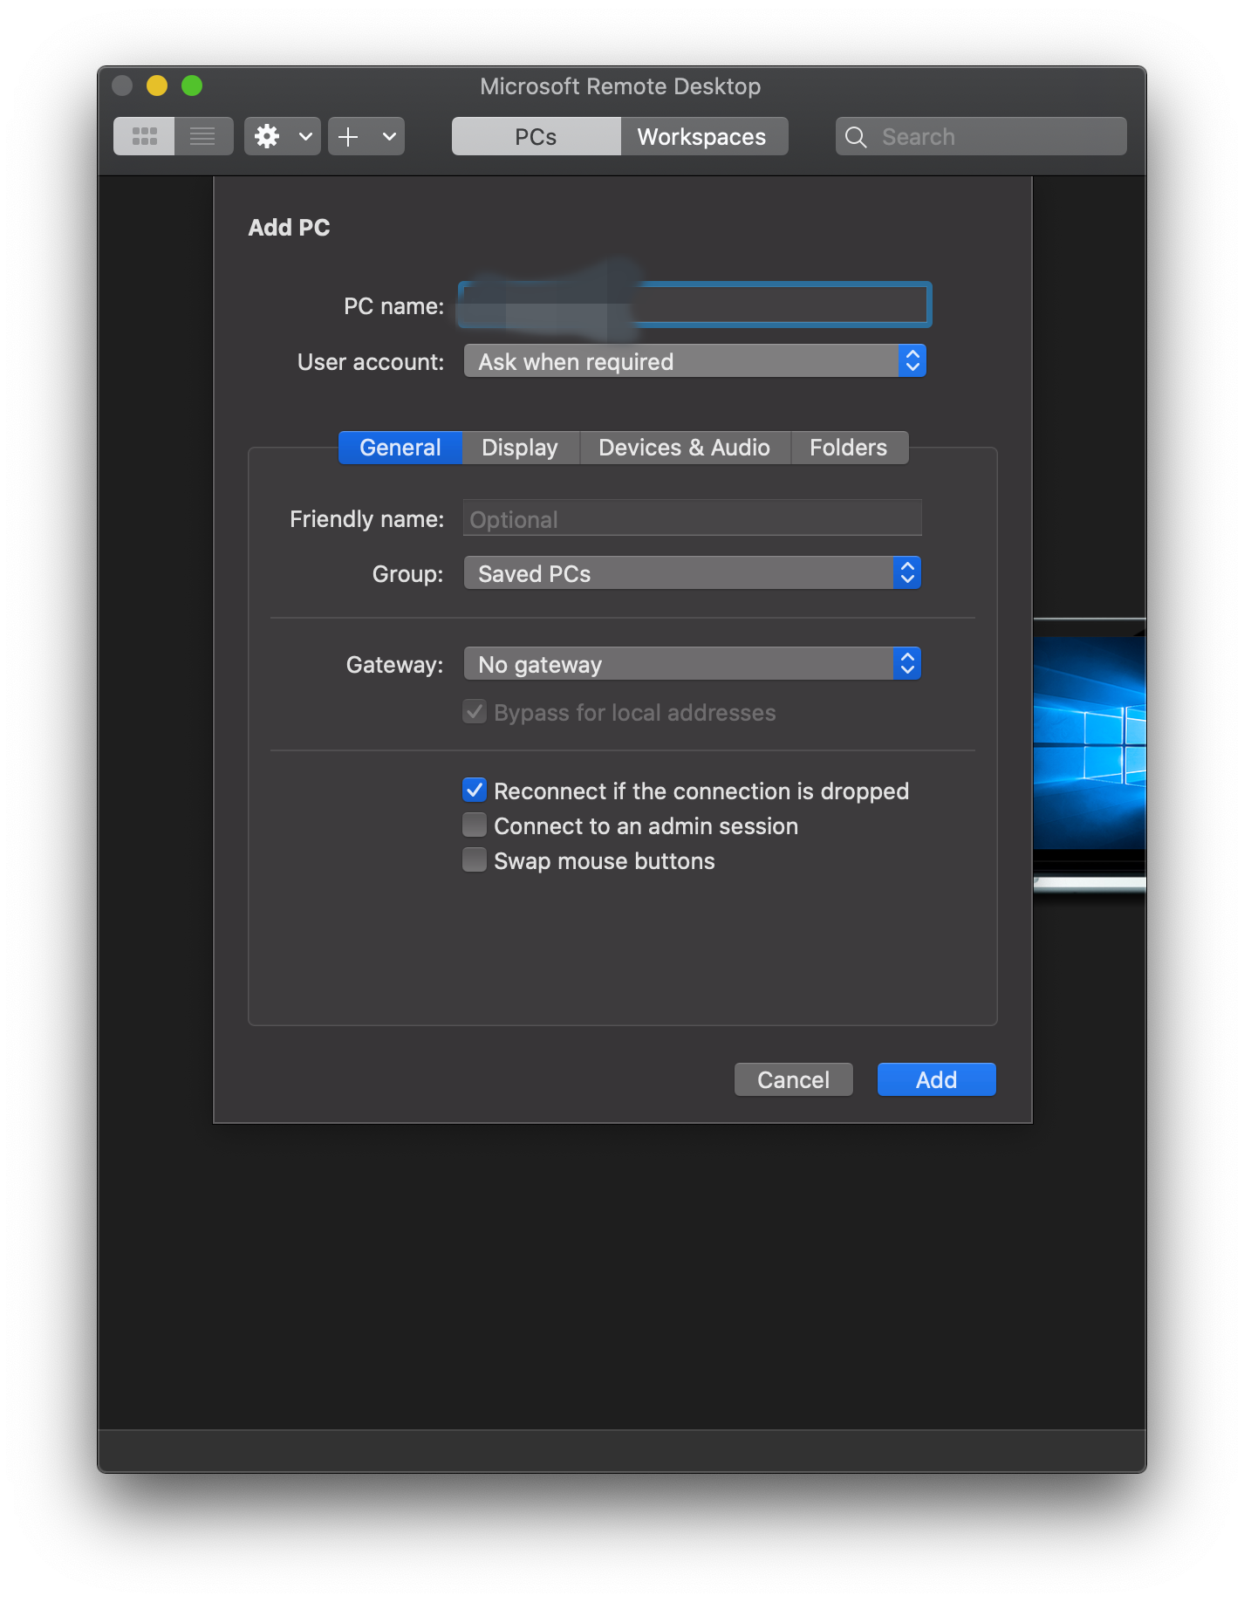Click the Cancel button
Image resolution: width=1244 pixels, height=1602 pixels.
point(793,1079)
